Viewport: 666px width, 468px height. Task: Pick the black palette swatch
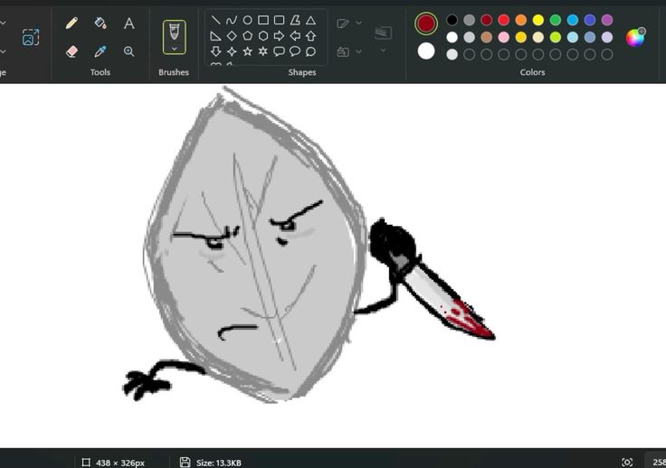(452, 20)
